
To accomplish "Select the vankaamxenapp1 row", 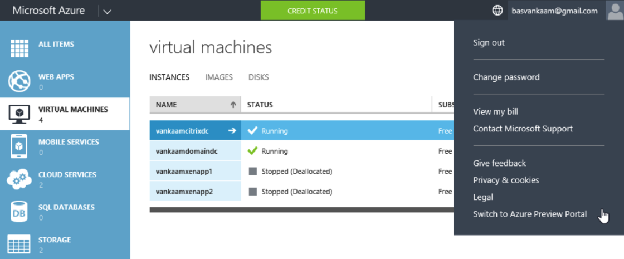I will [x=301, y=172].
